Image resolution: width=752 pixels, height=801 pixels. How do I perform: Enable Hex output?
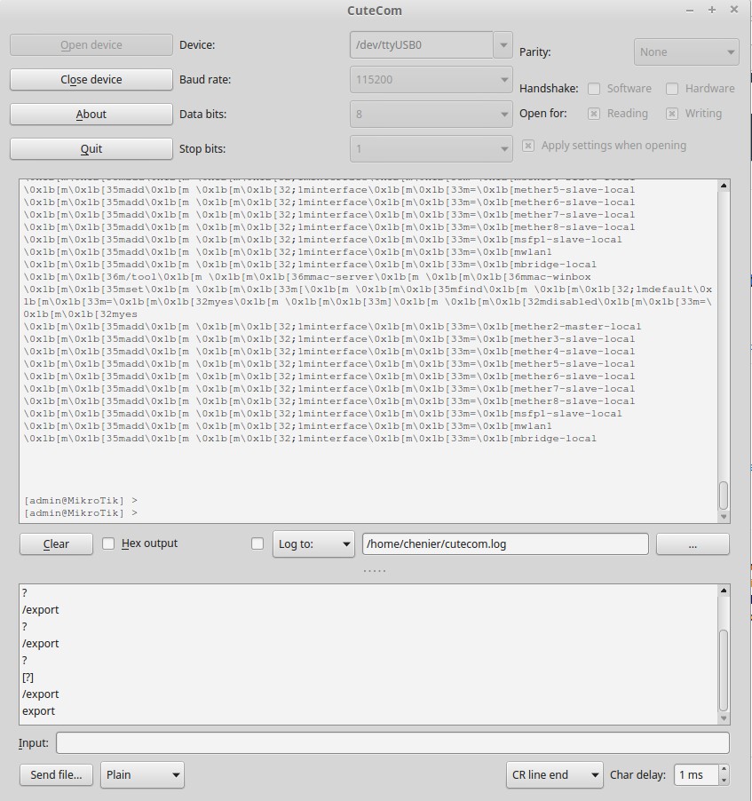pyautogui.click(x=109, y=543)
